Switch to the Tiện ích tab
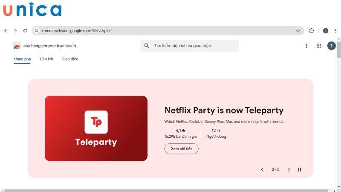This screenshot has height=192, width=341. click(46, 59)
